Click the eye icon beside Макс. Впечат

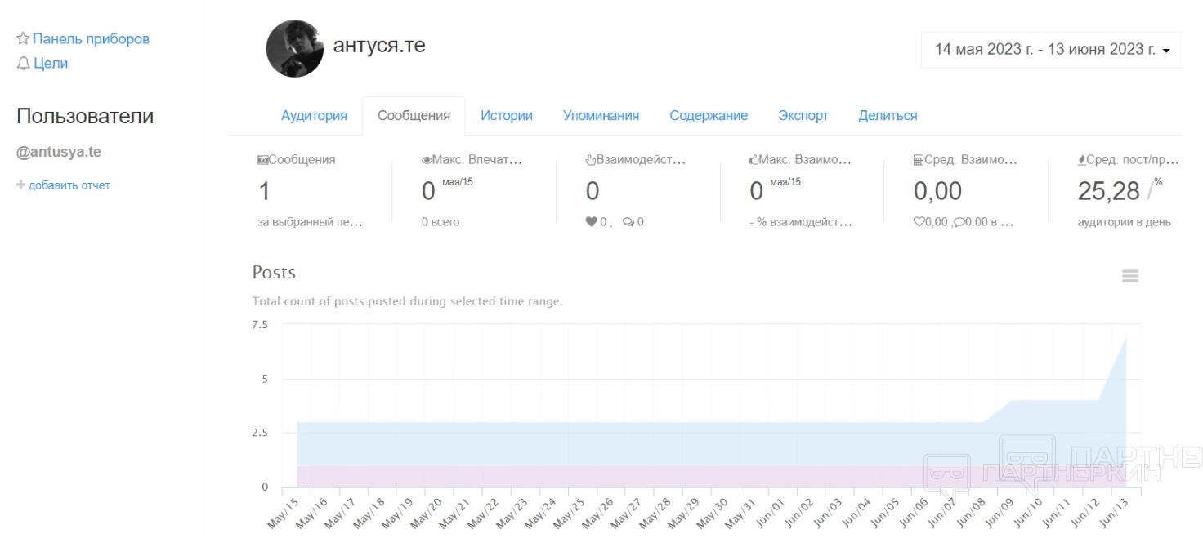[x=426, y=160]
